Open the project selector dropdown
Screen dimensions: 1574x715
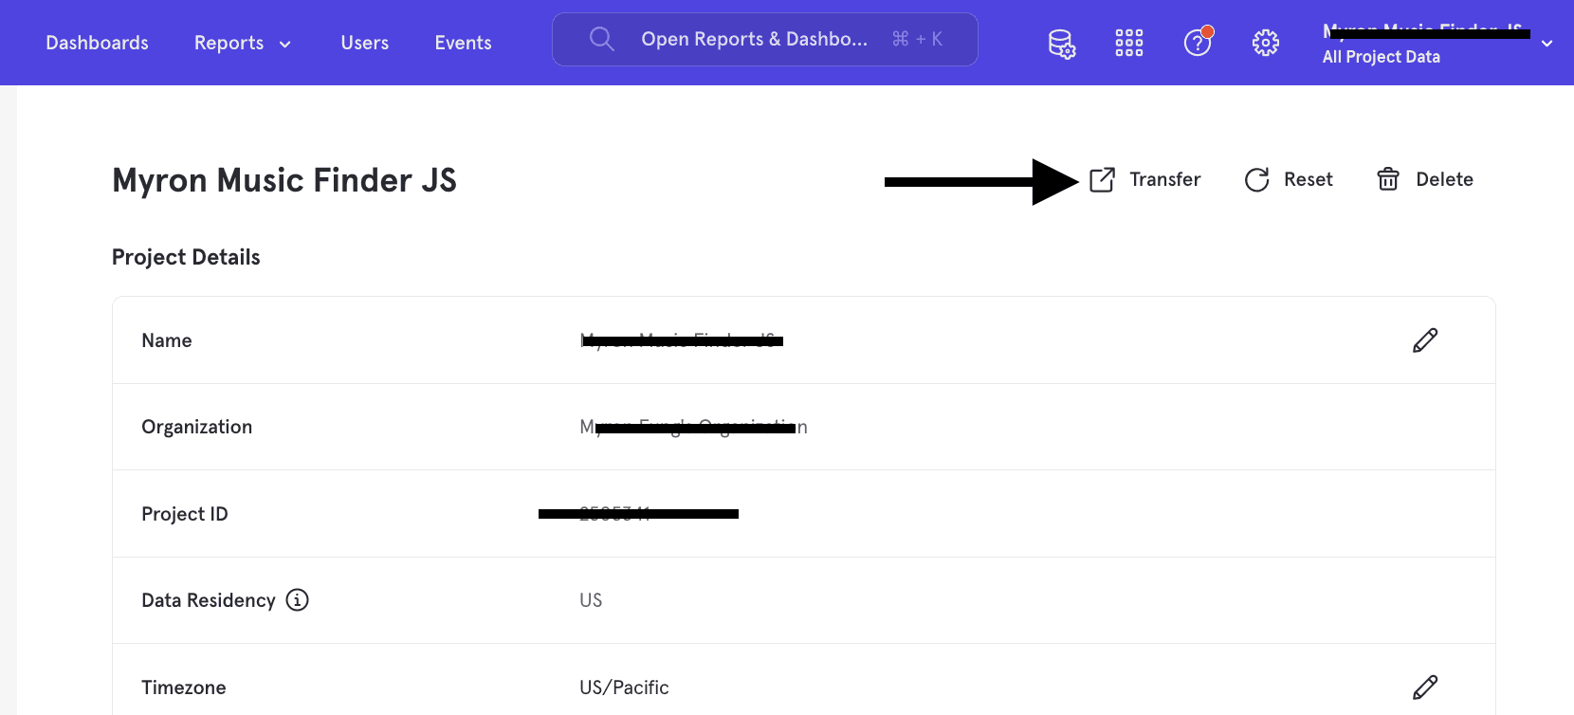click(1546, 43)
